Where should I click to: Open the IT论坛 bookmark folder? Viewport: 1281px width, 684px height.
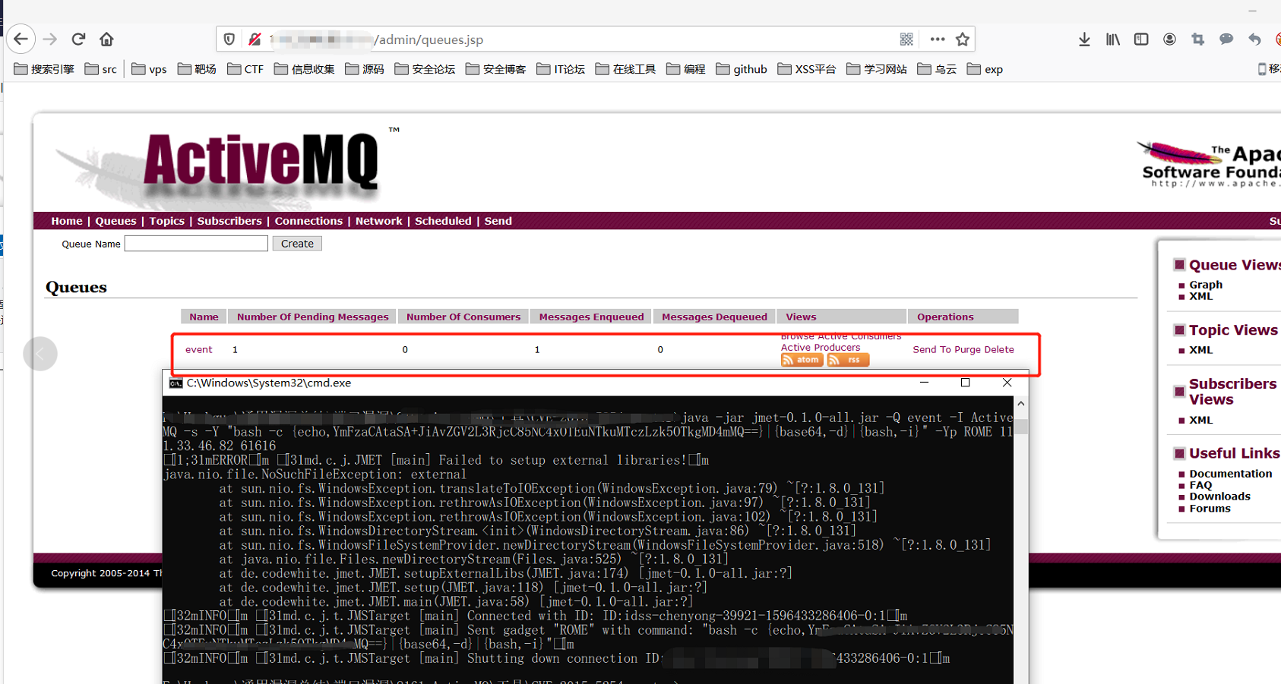(x=561, y=69)
